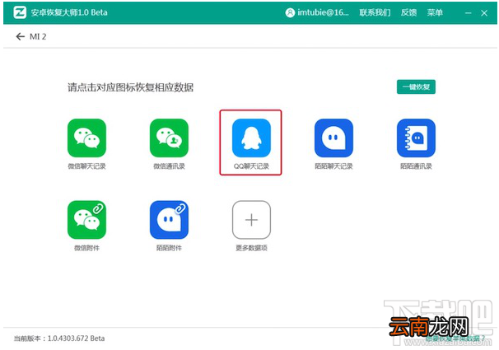Select the WeChat contacts (微信通讯录) icon
The height and width of the screenshot is (350, 499).
click(169, 138)
